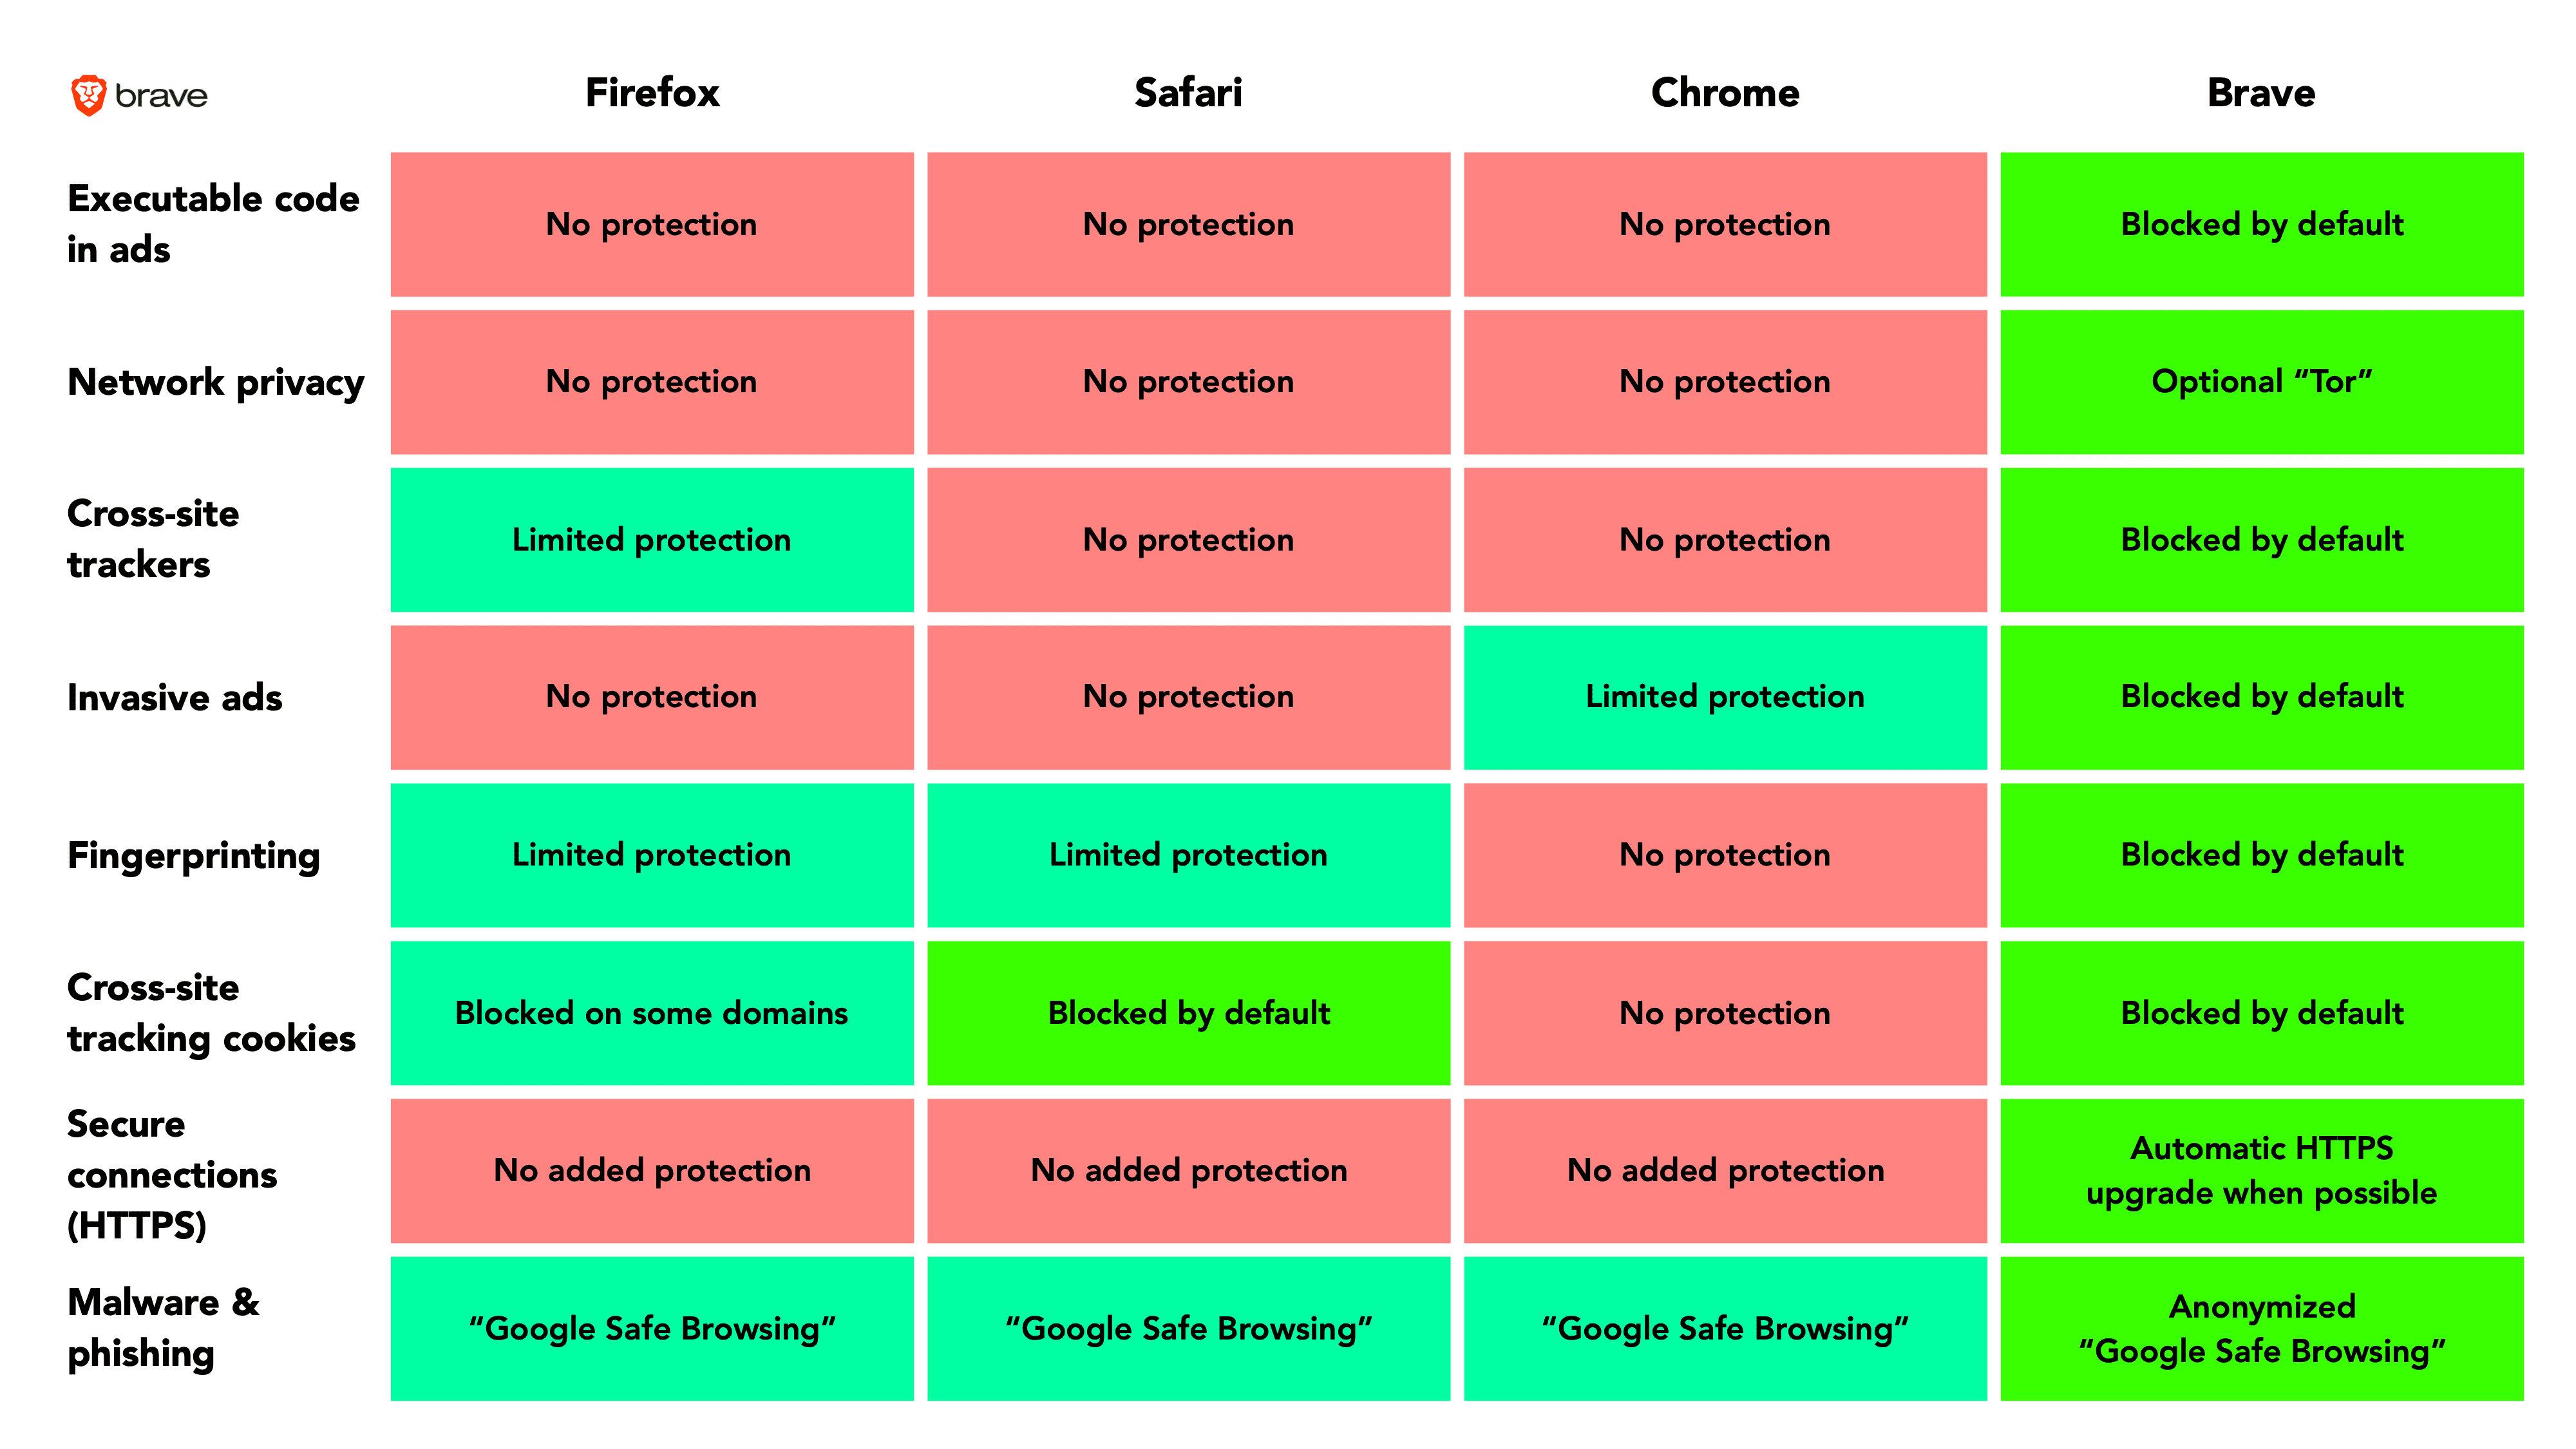Click the Executable code in ads label
Screen dimensions: 2576x1449
click(x=213, y=224)
